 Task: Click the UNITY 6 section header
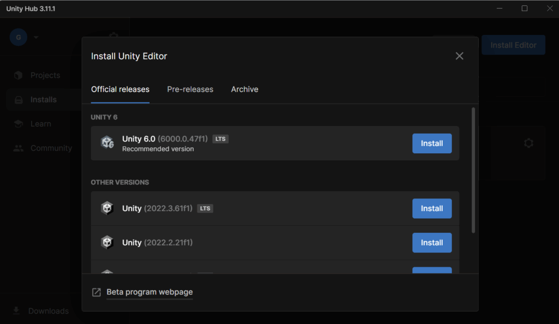104,117
